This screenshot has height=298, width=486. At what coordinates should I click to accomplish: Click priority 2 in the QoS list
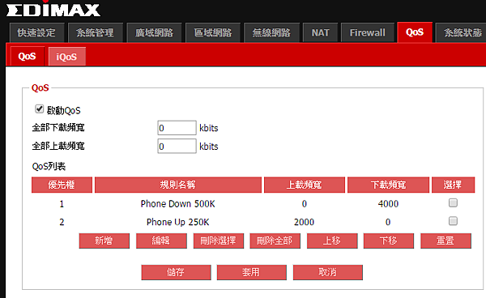pyautogui.click(x=62, y=222)
